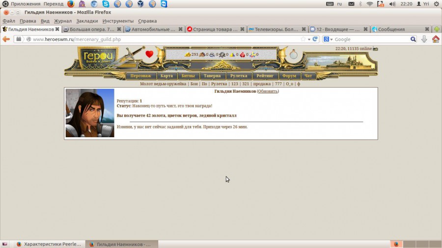Open the Журнал menu
The height and width of the screenshot is (248, 442).
coord(62,21)
